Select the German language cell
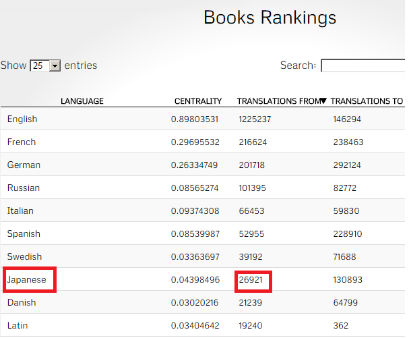The image size is (409, 338). 24,165
